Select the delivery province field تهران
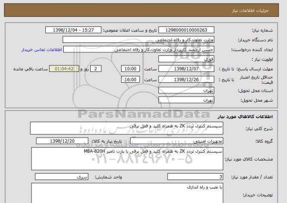Screen dimensions: 287x203 (x=186, y=90)
